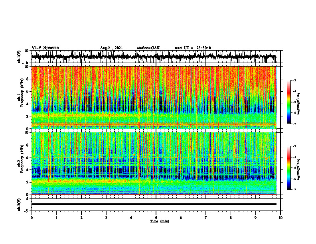Click the time axis tick label "5"
The height and width of the screenshot is (244, 316).
[x=156, y=218]
